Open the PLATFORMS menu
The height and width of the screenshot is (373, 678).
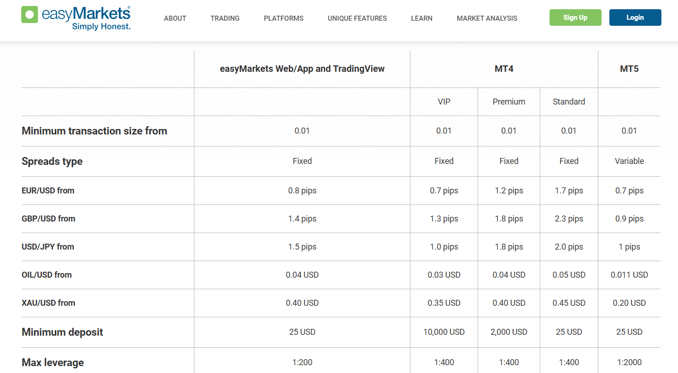tap(283, 18)
